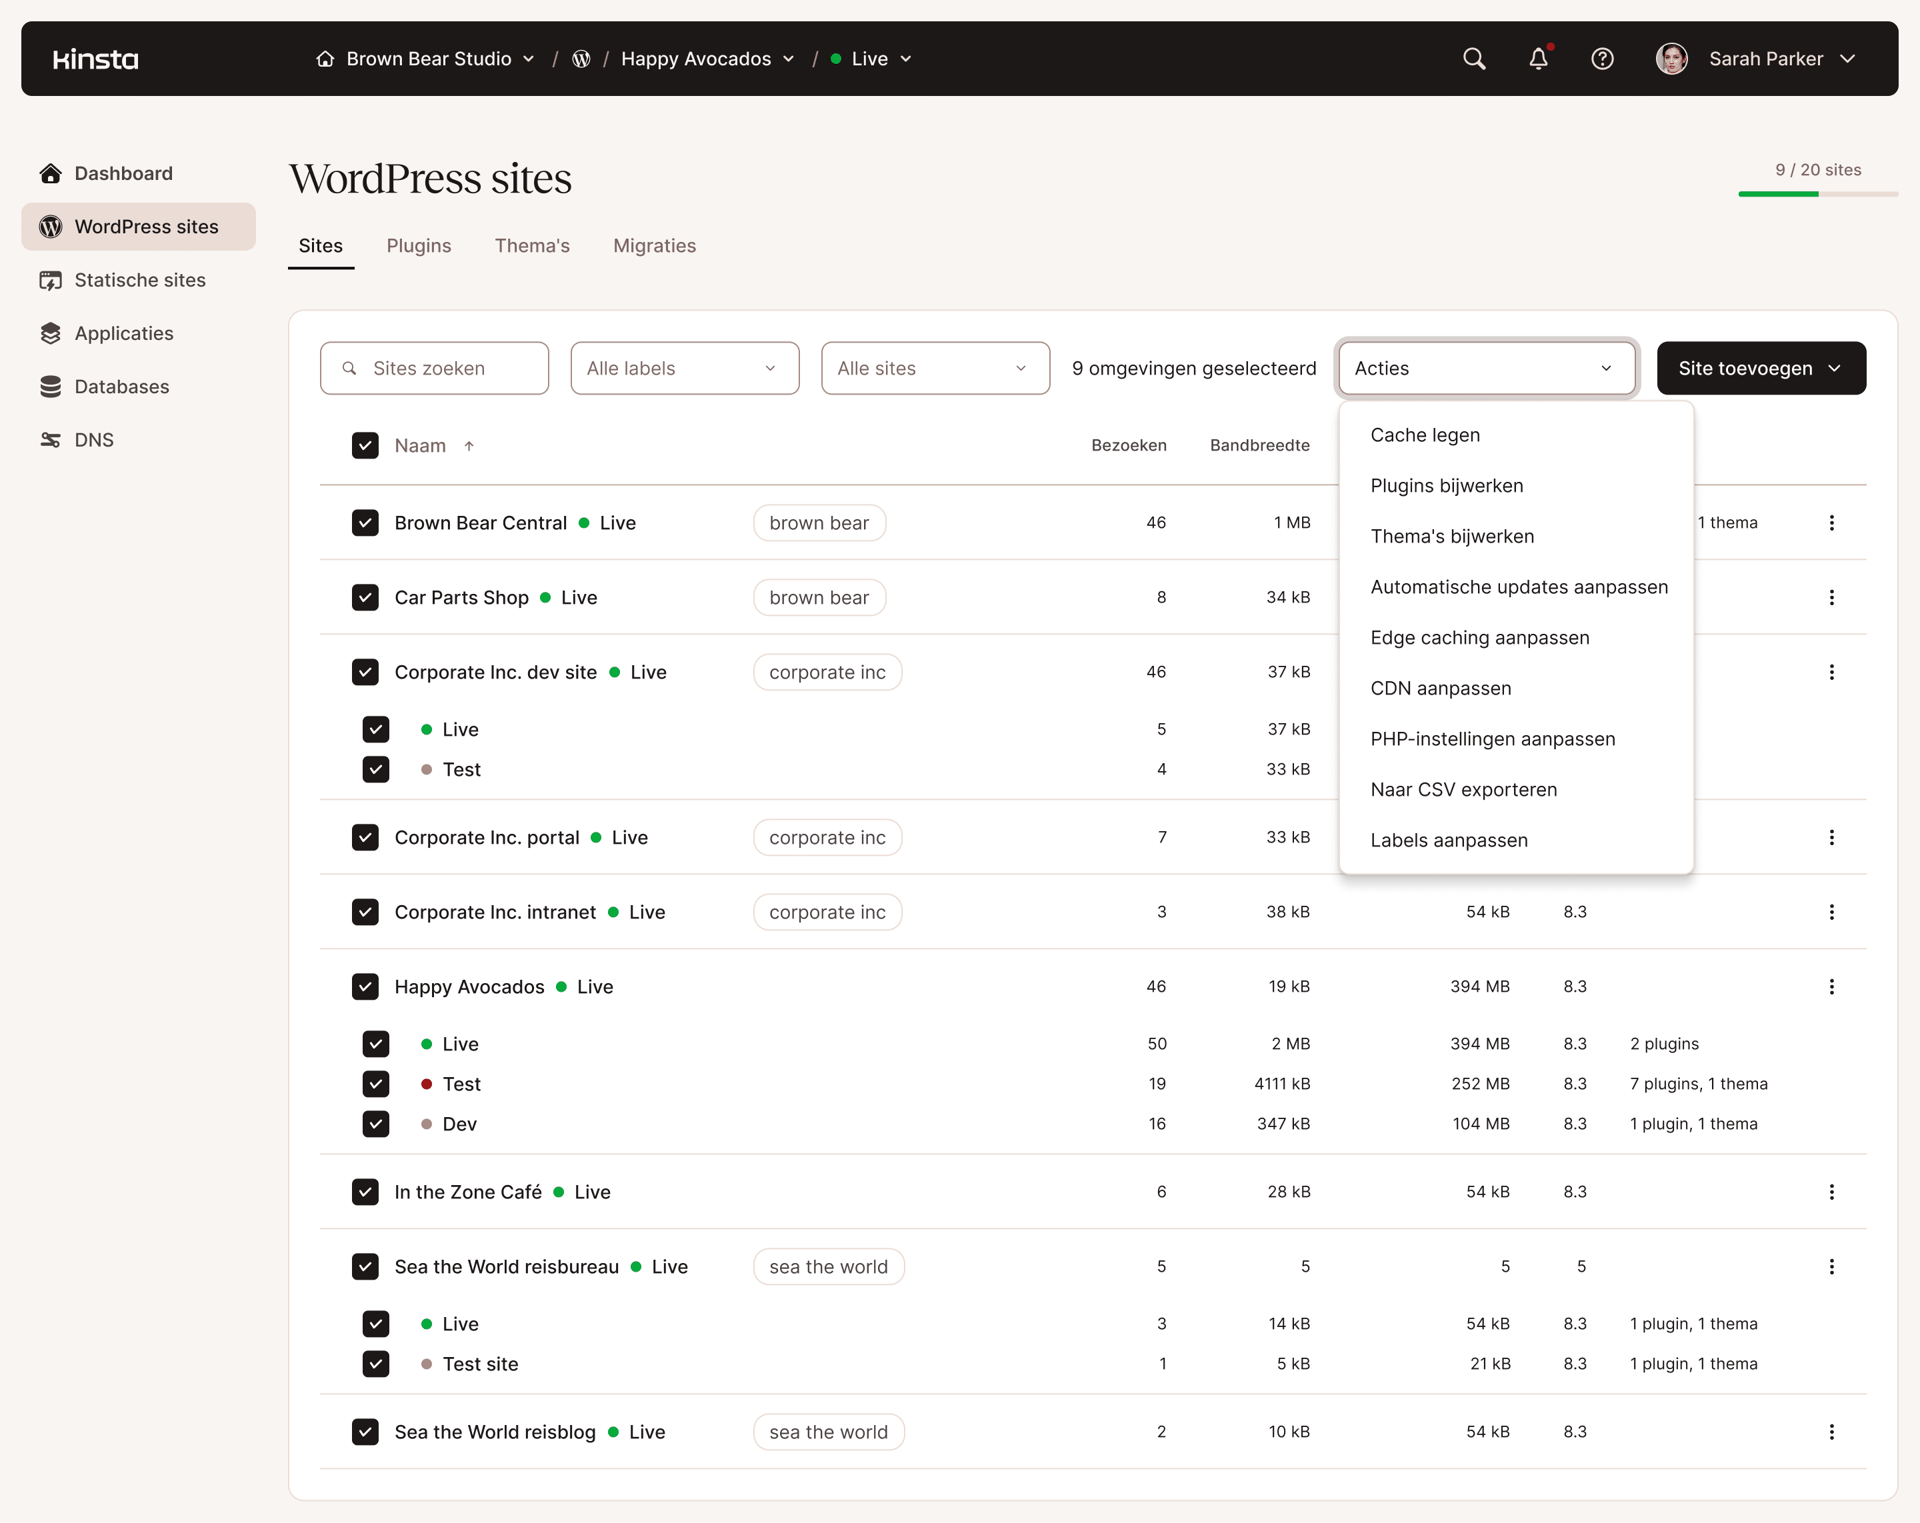Uncheck the Happy Avocados Test environment
Image resolution: width=1920 pixels, height=1523 pixels.
(x=376, y=1084)
